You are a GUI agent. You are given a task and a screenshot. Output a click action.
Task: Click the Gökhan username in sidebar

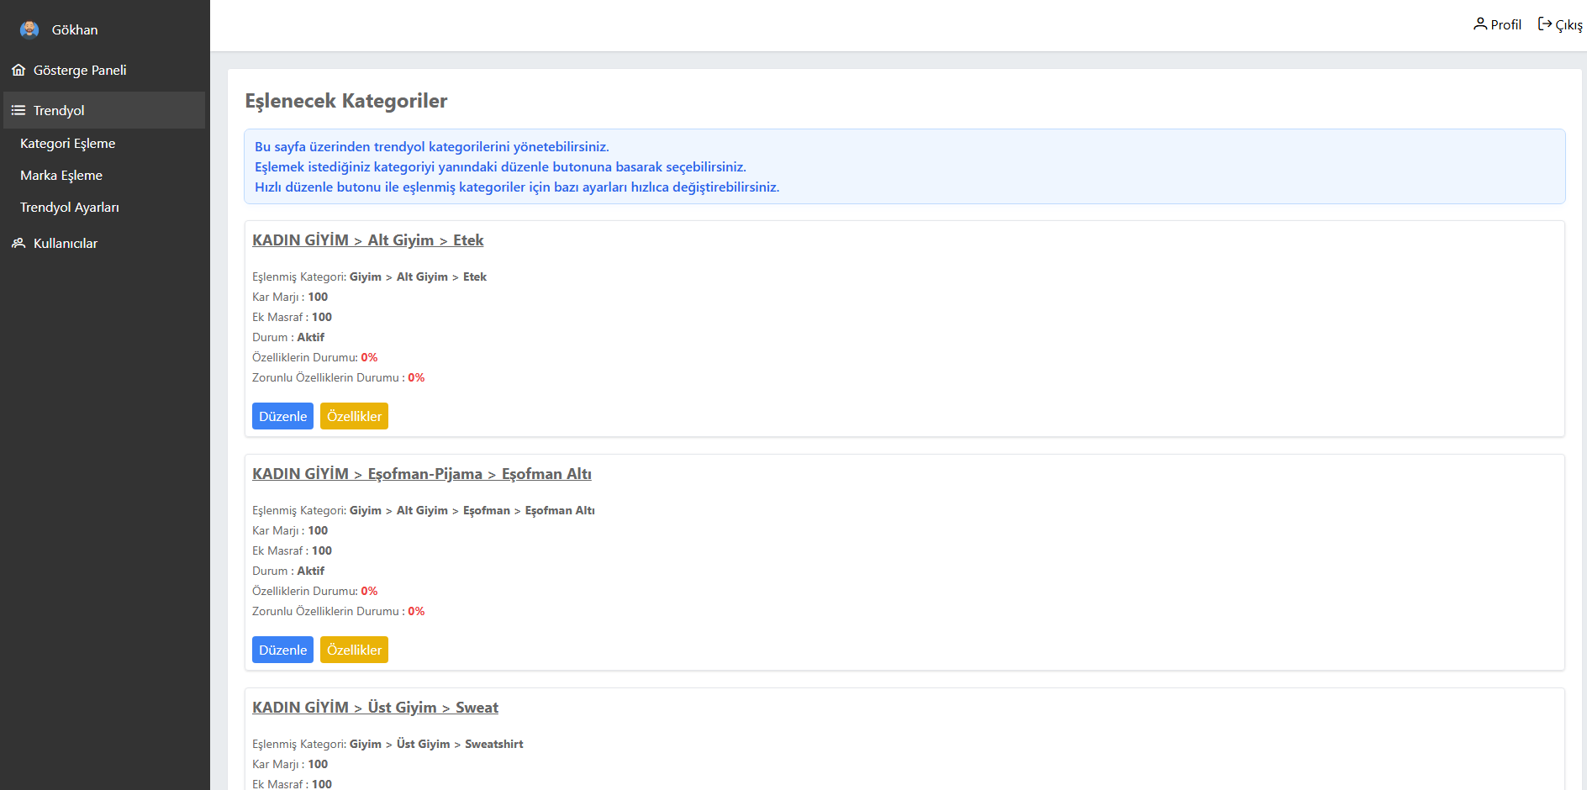coord(75,30)
